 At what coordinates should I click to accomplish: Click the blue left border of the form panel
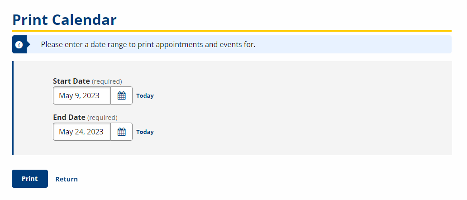click(x=13, y=108)
